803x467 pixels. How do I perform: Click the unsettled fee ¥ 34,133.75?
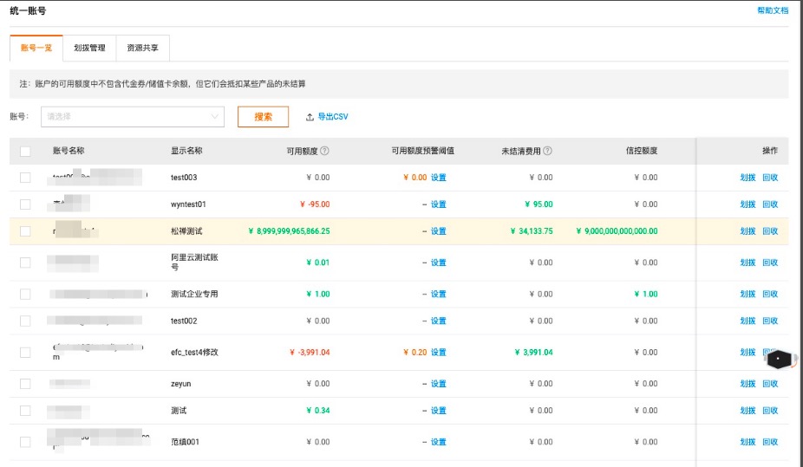click(532, 231)
